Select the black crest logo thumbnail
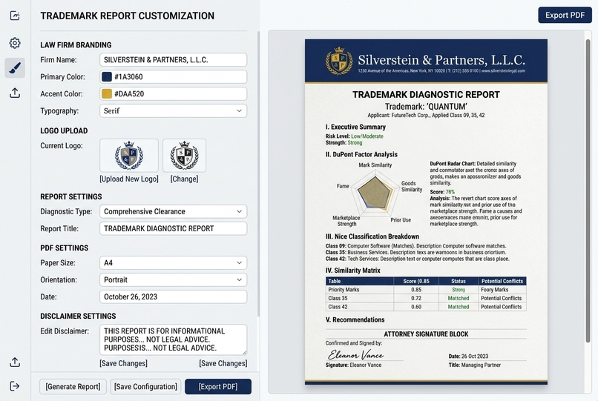Viewport: 598px width, 401px height. tap(184, 156)
